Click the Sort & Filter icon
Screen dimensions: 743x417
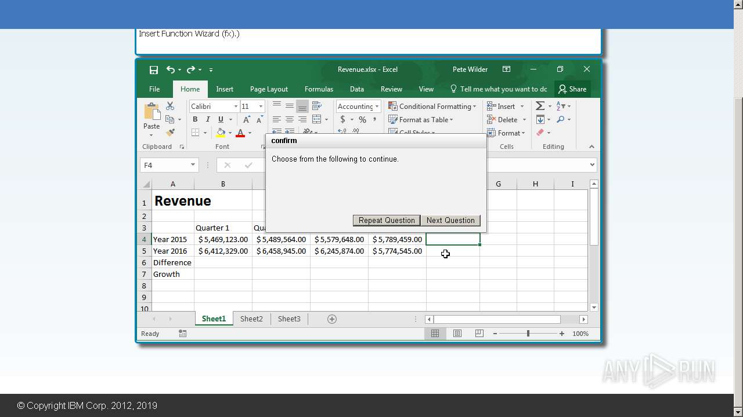(x=561, y=106)
